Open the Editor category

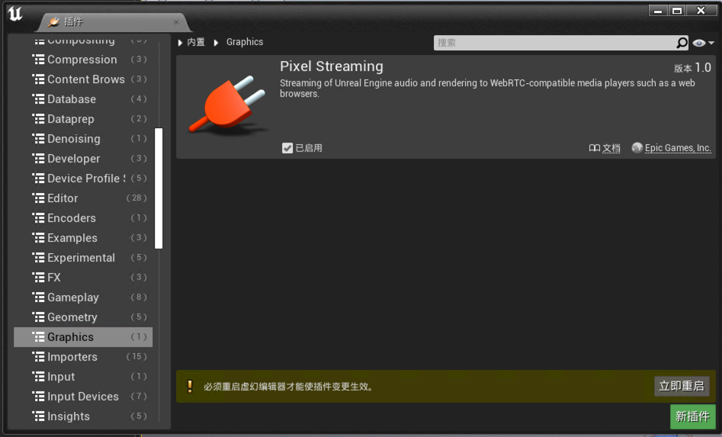83,198
